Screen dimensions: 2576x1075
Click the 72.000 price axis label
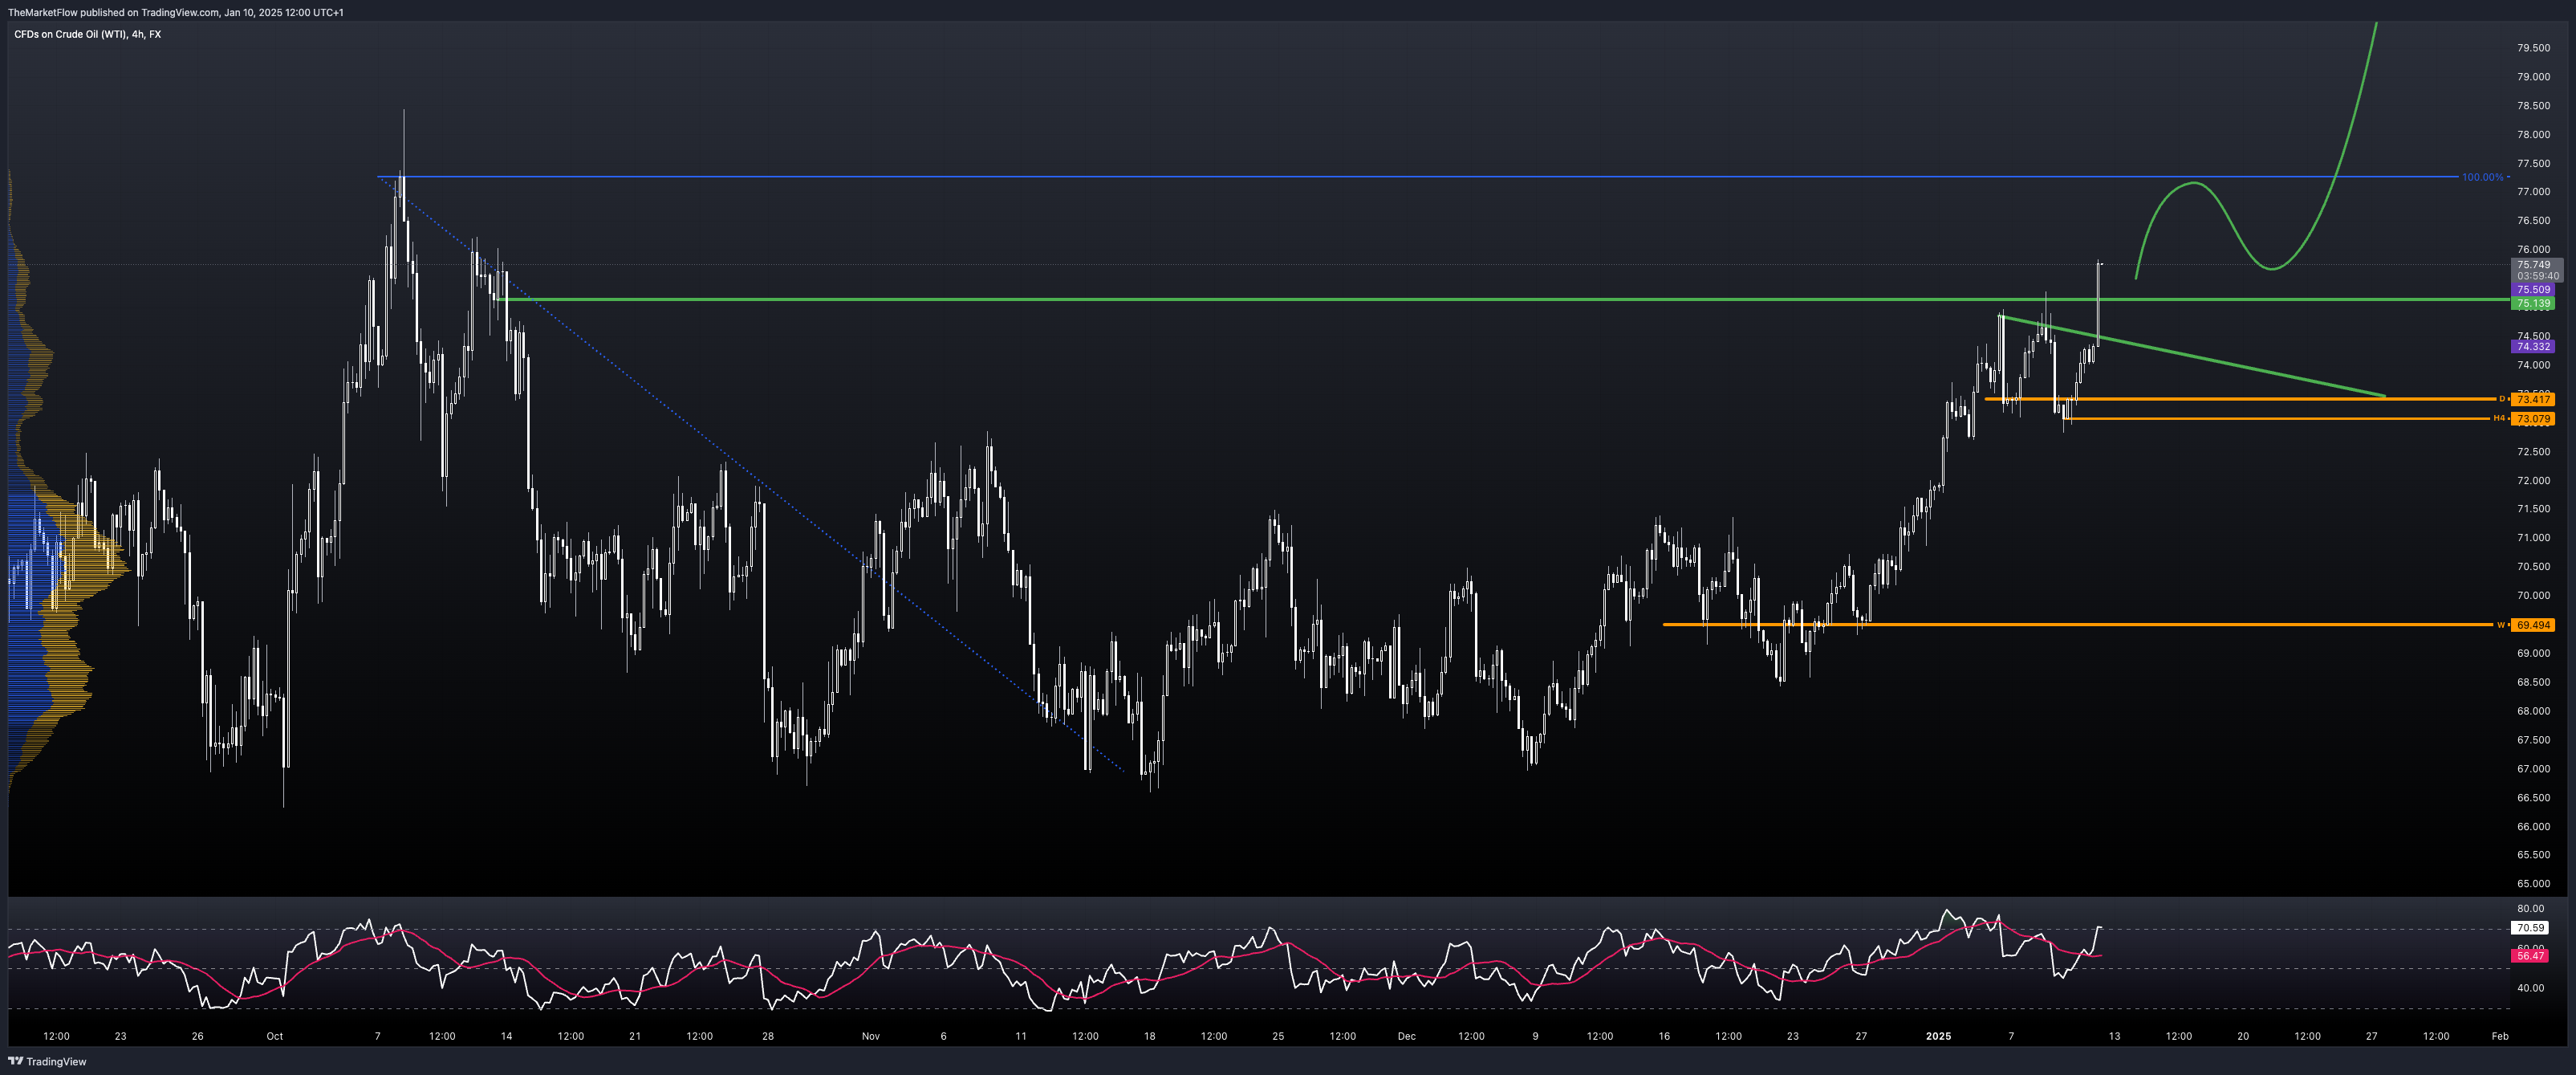2533,481
